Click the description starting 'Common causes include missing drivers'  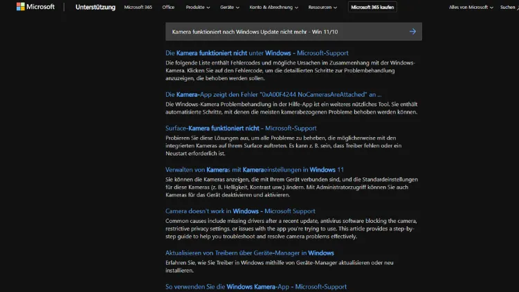pos(291,228)
